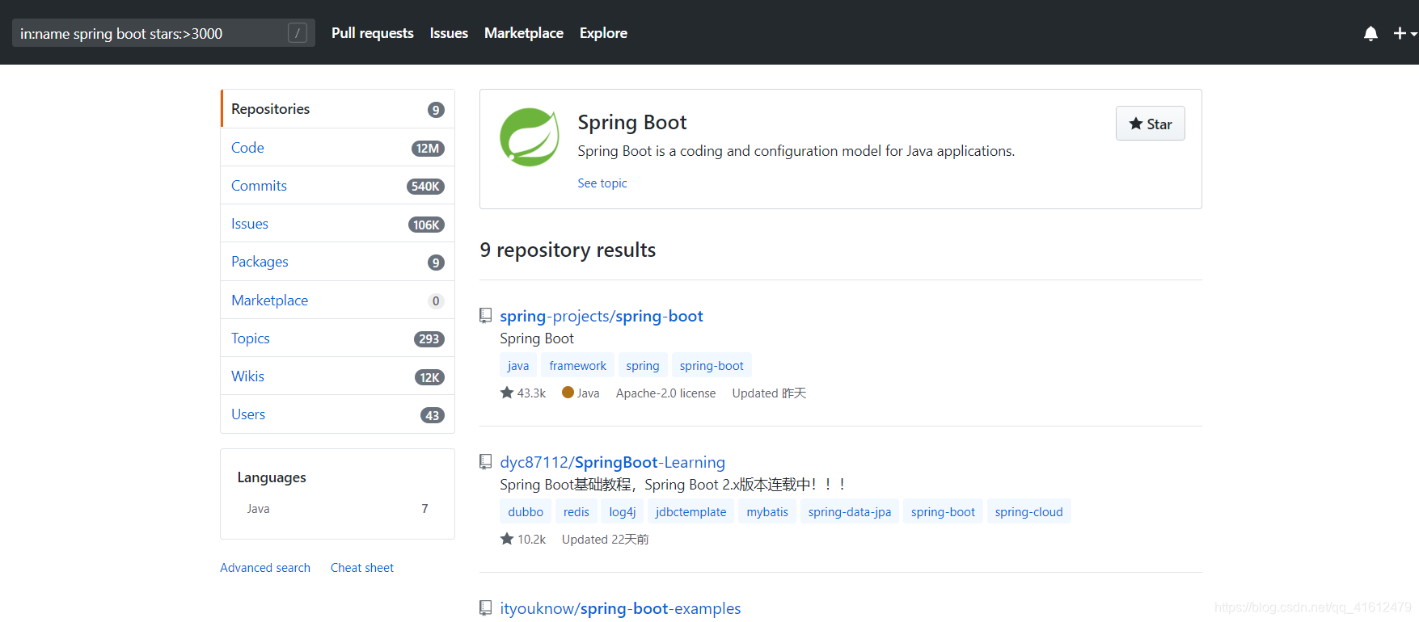Click the 293 count badge beside Topics
This screenshot has width=1419, height=622.
point(429,339)
